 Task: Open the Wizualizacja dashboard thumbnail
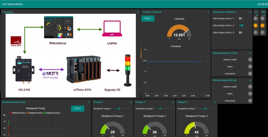click(x=59, y=27)
